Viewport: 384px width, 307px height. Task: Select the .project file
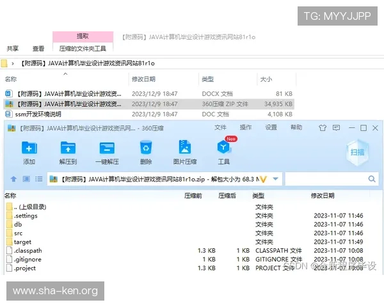[x=24, y=269]
